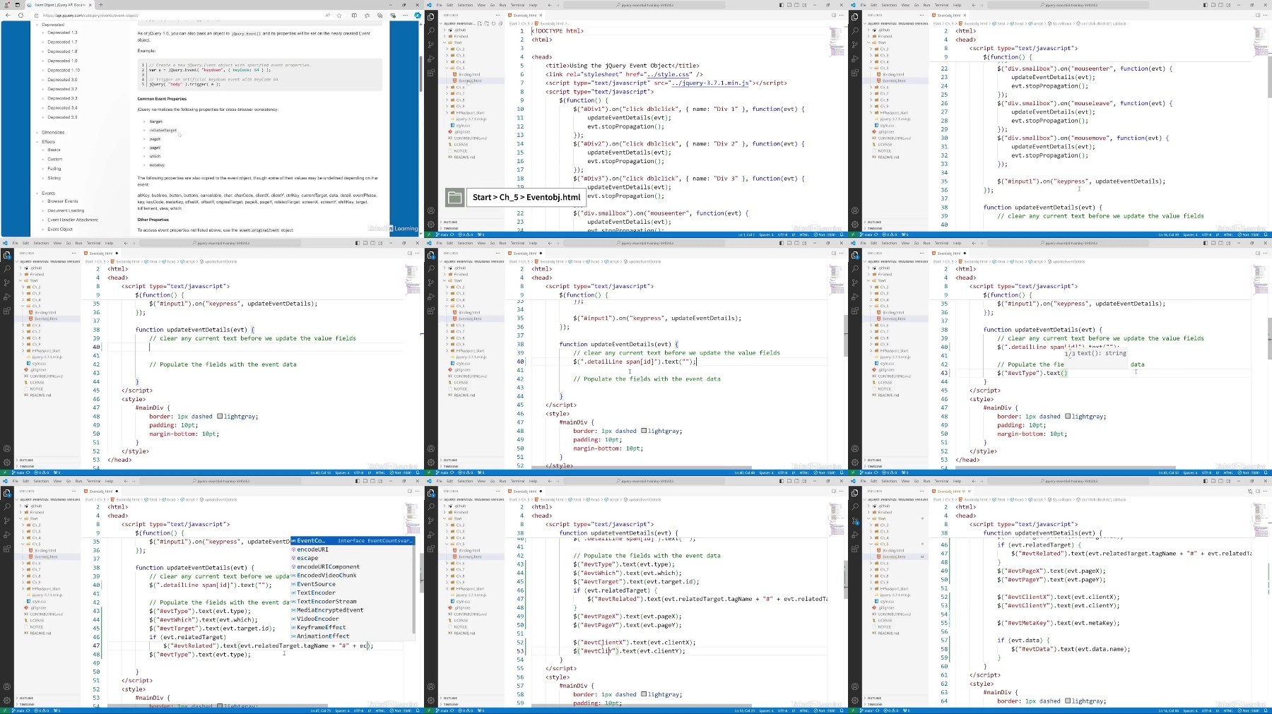This screenshot has height=714, width=1272.
Task: Click the browser address bar URL
Action: [x=90, y=15]
